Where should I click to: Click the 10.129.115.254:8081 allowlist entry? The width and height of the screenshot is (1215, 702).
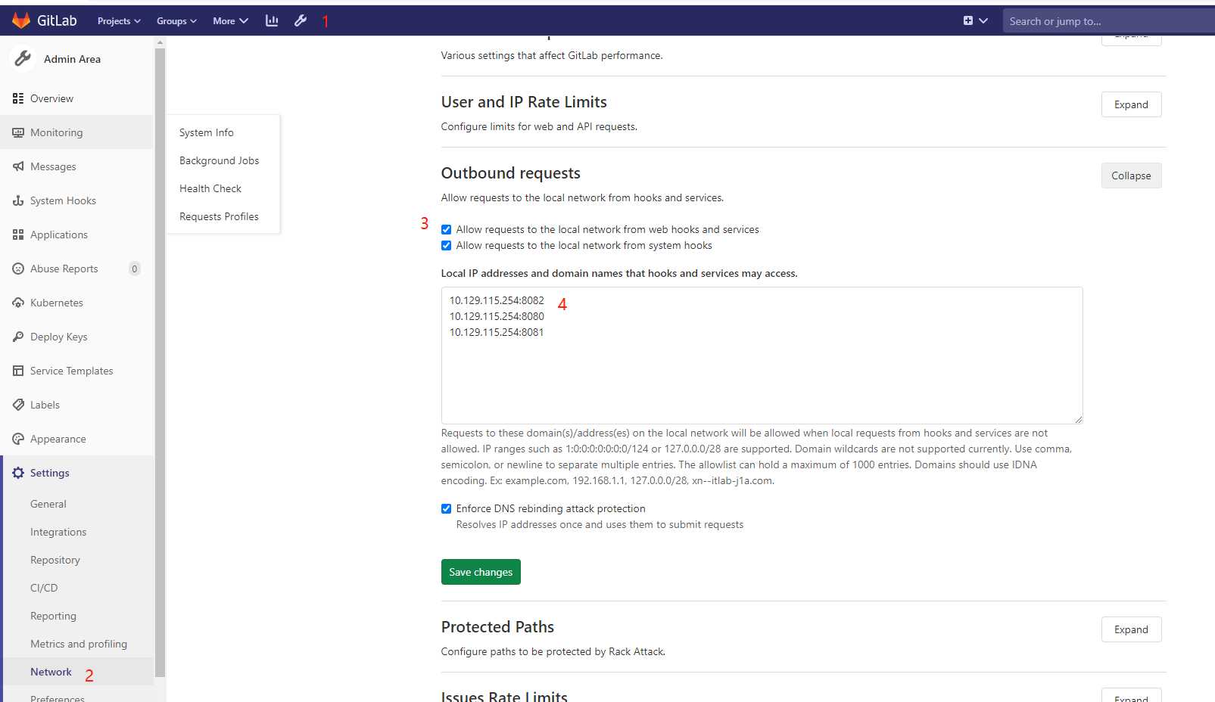click(497, 332)
